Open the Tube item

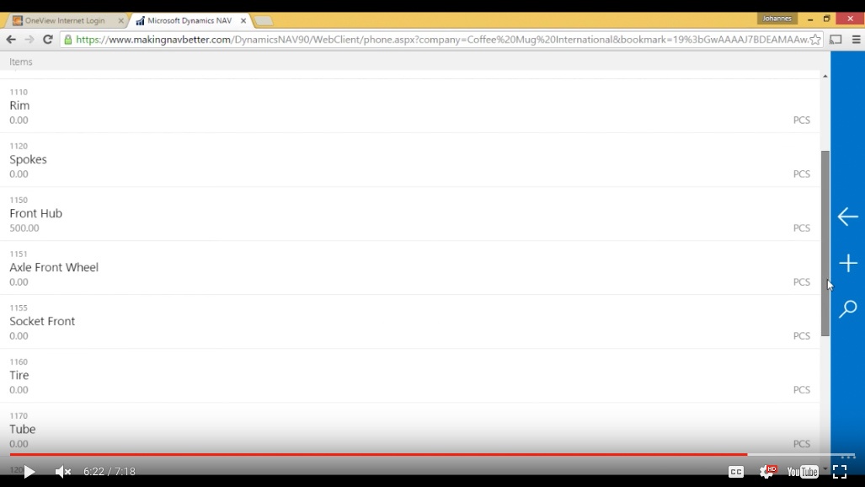(410, 430)
